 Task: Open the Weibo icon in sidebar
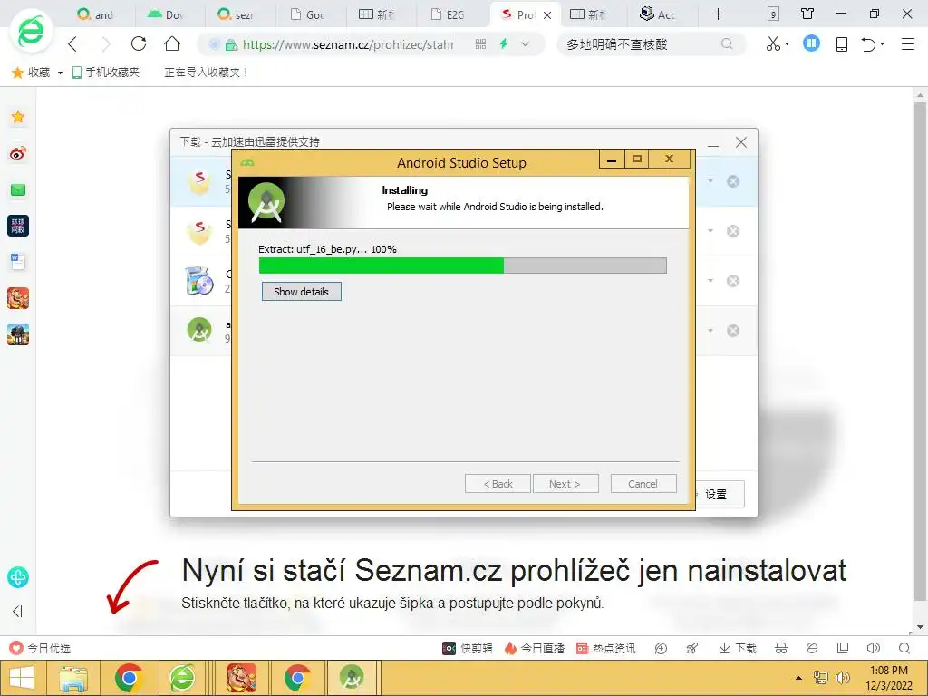click(x=18, y=153)
